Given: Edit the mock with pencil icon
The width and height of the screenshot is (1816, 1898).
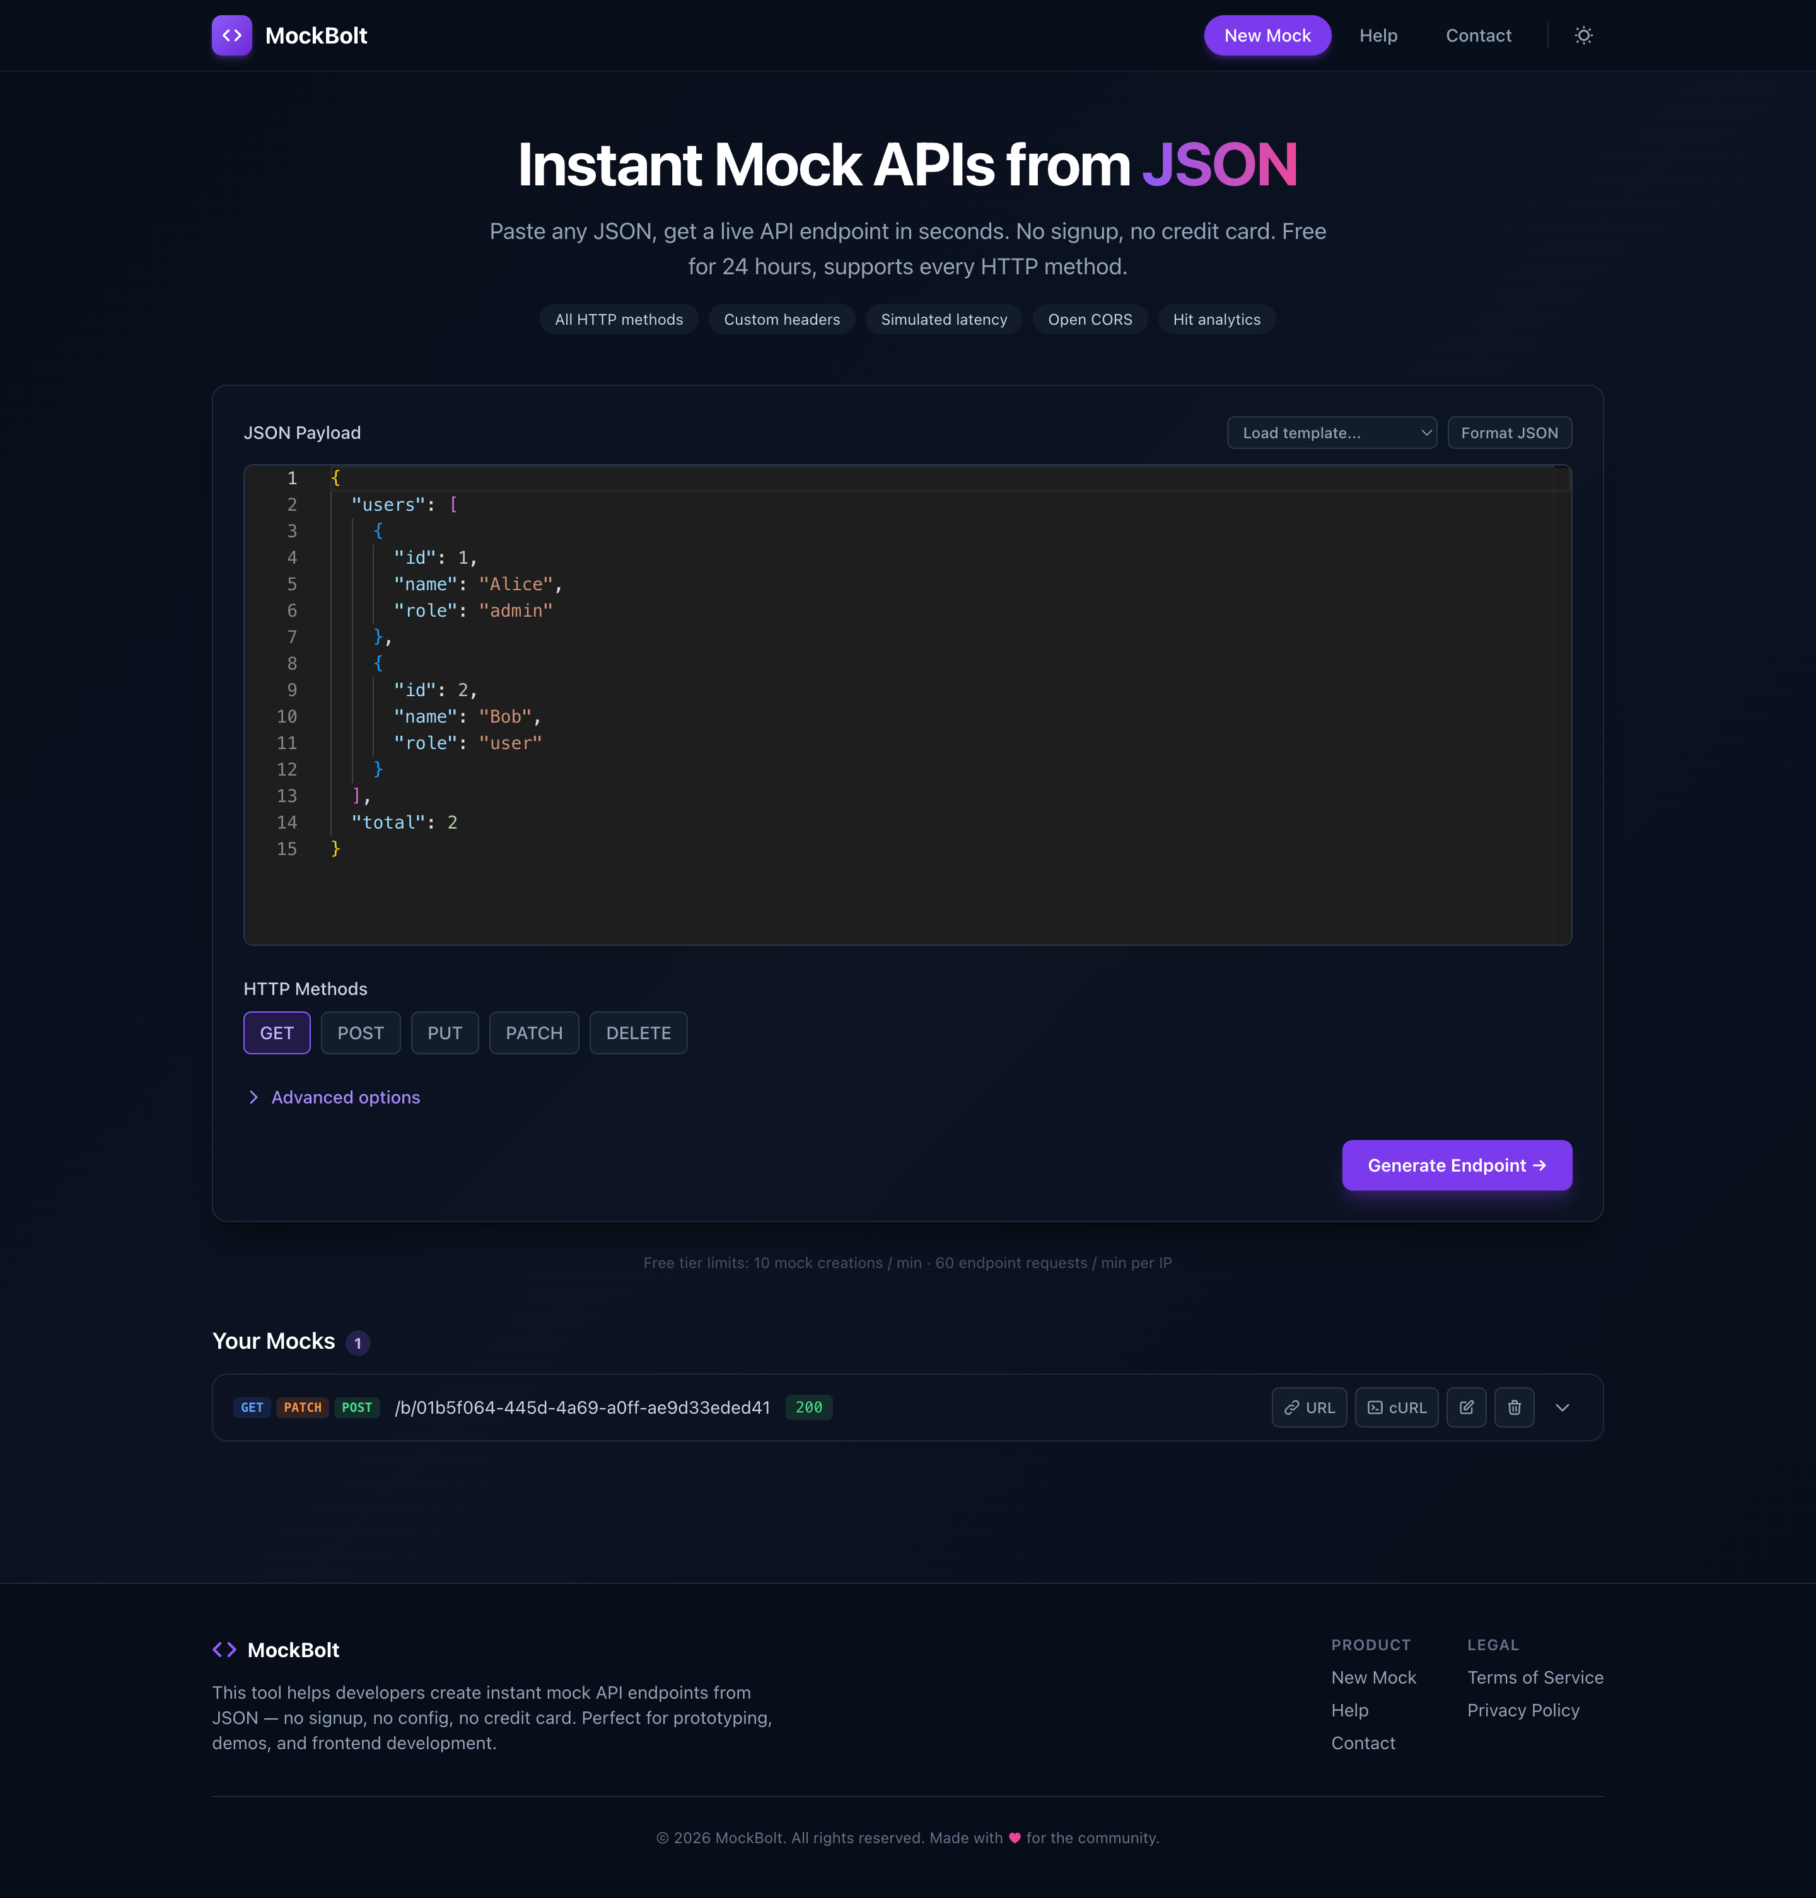Looking at the screenshot, I should coord(1465,1407).
